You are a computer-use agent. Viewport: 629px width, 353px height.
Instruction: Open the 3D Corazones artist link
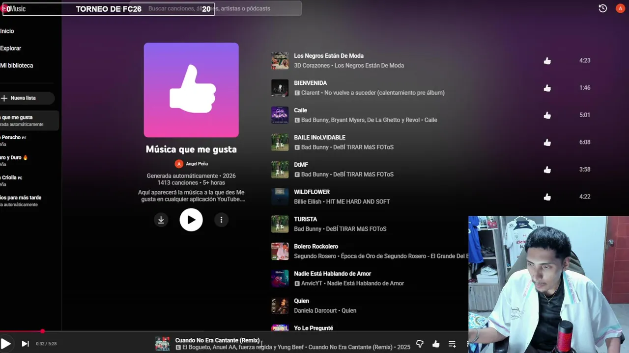point(312,65)
